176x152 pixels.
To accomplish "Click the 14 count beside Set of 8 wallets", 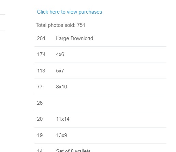I will point(40,151).
